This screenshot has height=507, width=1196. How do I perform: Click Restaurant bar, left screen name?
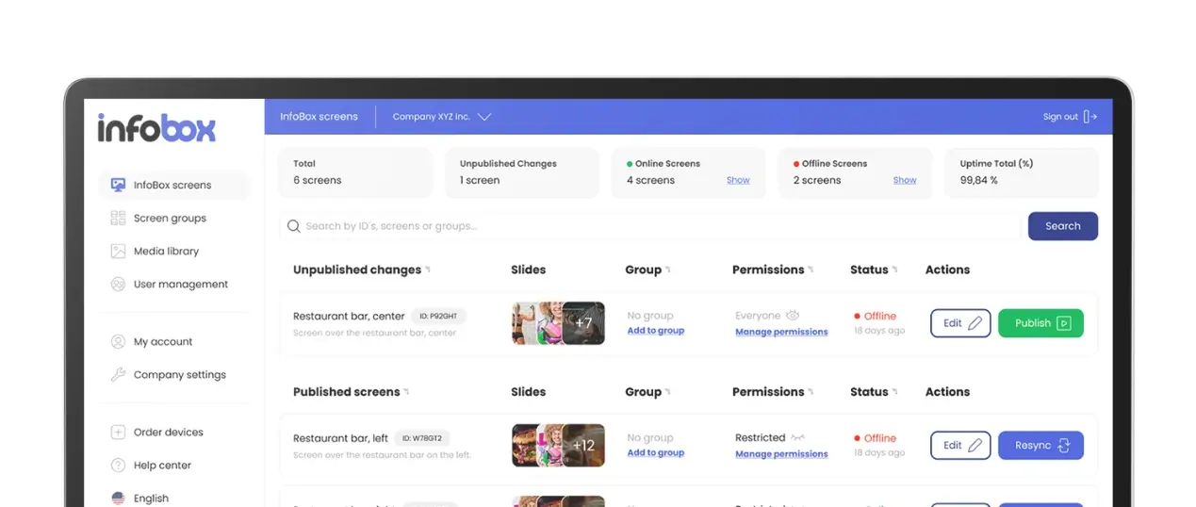[x=340, y=438]
